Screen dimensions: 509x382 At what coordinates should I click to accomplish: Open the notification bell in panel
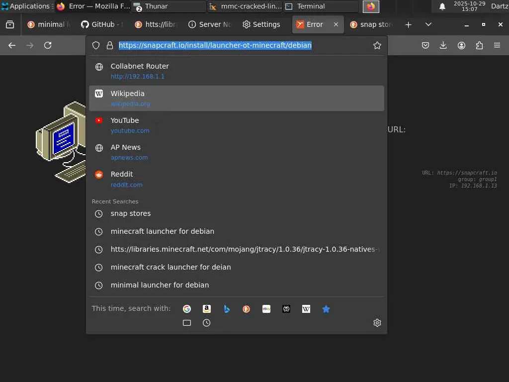point(442,6)
